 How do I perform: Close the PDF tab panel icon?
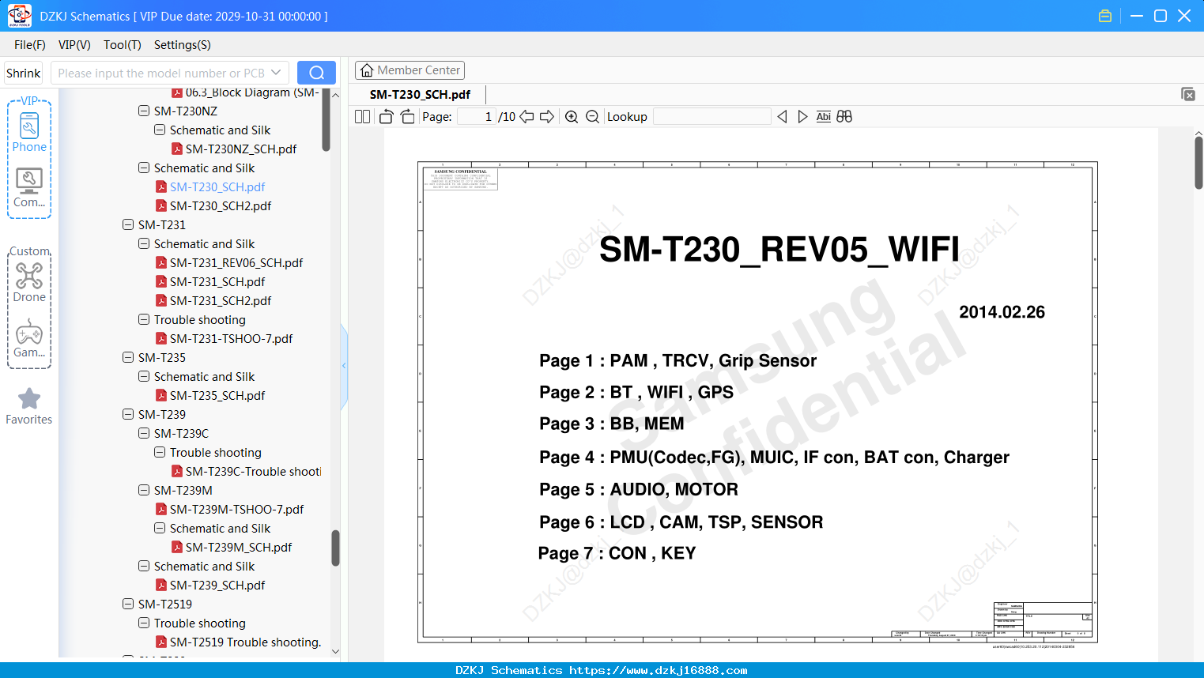click(1188, 94)
